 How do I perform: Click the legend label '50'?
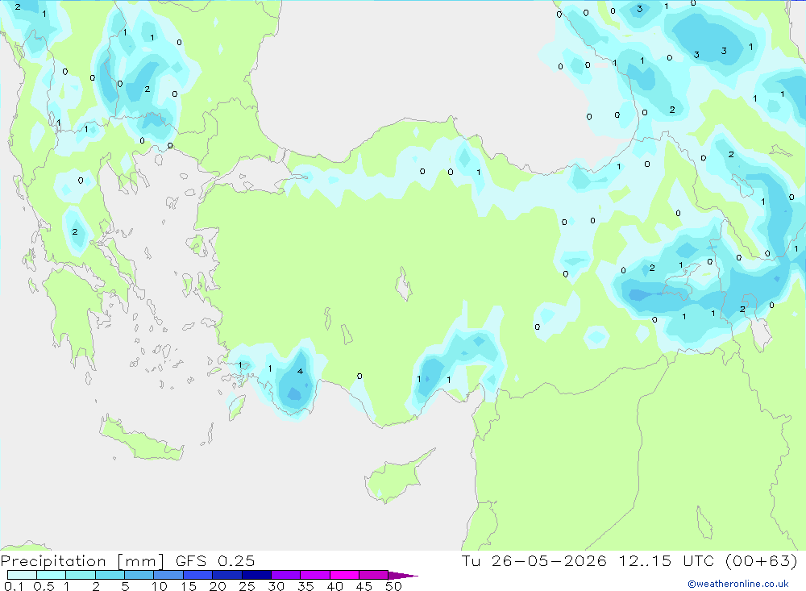[x=394, y=586]
